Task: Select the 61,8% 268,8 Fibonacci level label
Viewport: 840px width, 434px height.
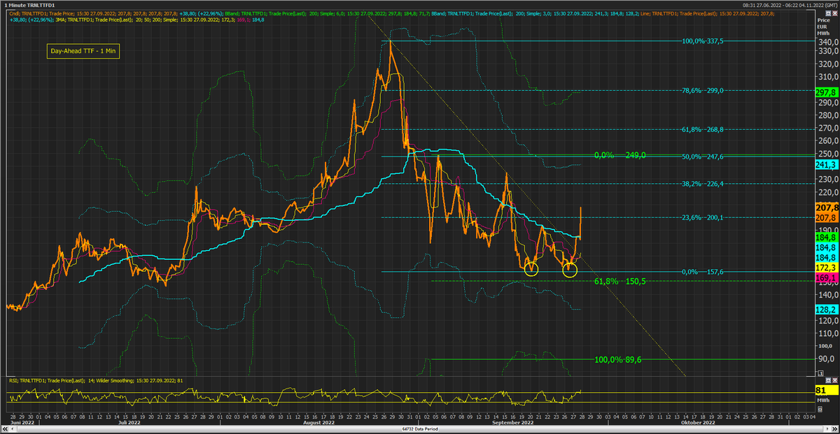Action: pyautogui.click(x=703, y=129)
